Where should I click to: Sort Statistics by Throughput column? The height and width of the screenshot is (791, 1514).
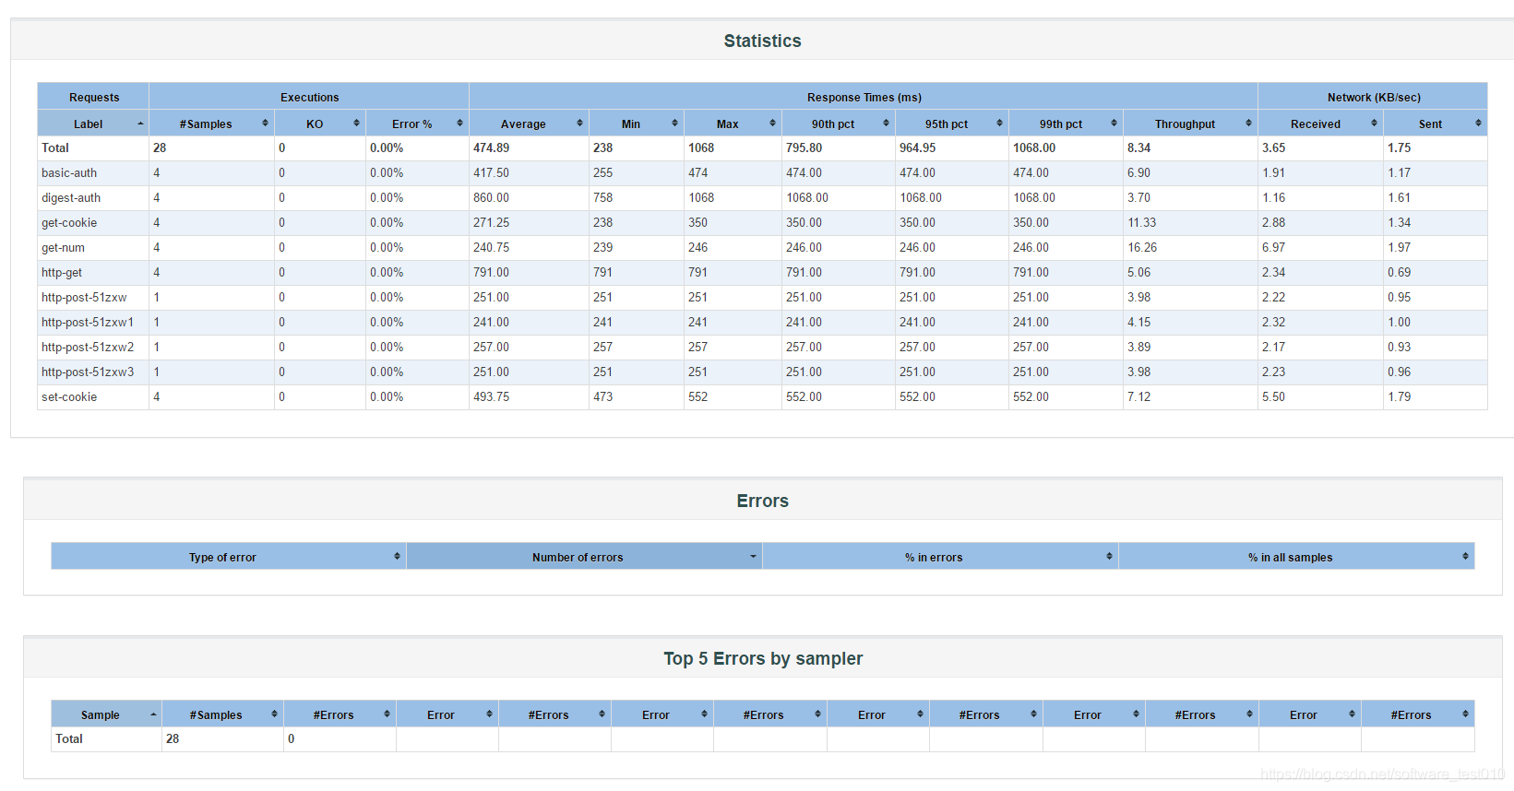[x=1190, y=124]
